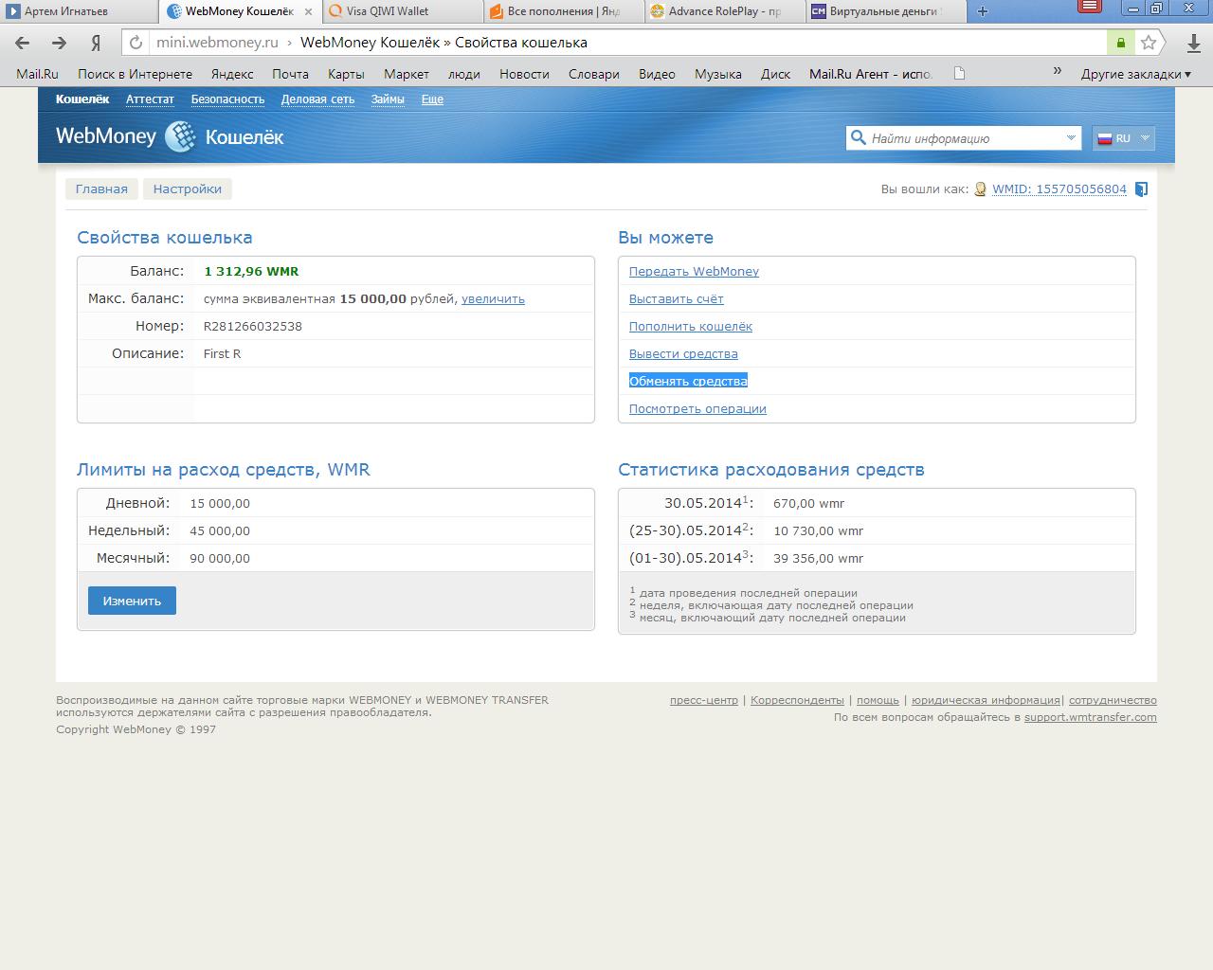This screenshot has width=1213, height=970.
Task: Open the Деловая сеть menu item
Action: tap(317, 99)
